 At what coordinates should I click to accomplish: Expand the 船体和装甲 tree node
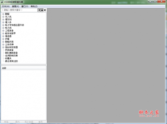[x=3, y=33]
